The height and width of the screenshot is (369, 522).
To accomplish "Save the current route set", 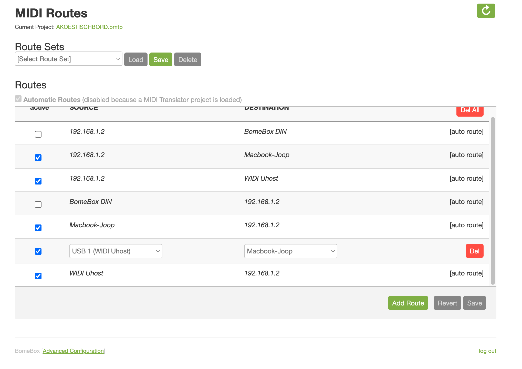I will (161, 59).
